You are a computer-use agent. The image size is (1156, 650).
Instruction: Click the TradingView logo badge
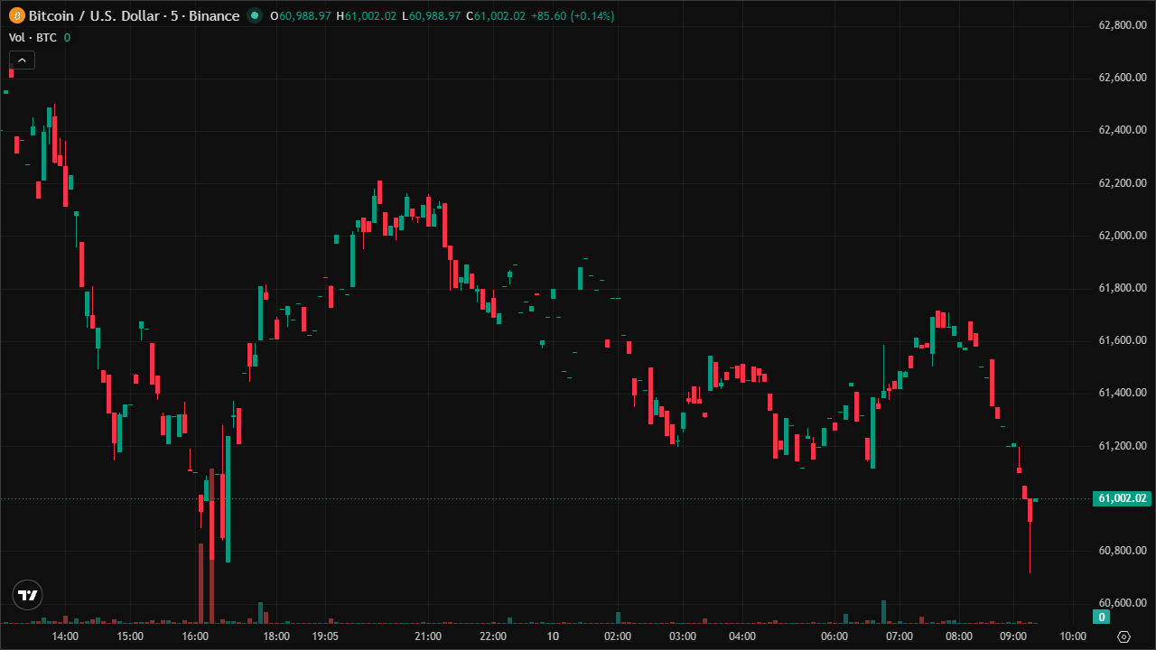point(27,595)
